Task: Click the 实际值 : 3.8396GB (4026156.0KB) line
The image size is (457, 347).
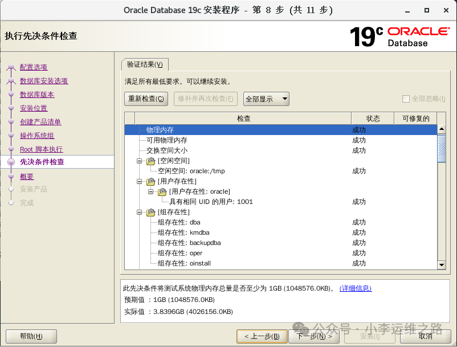Action: click(x=178, y=312)
